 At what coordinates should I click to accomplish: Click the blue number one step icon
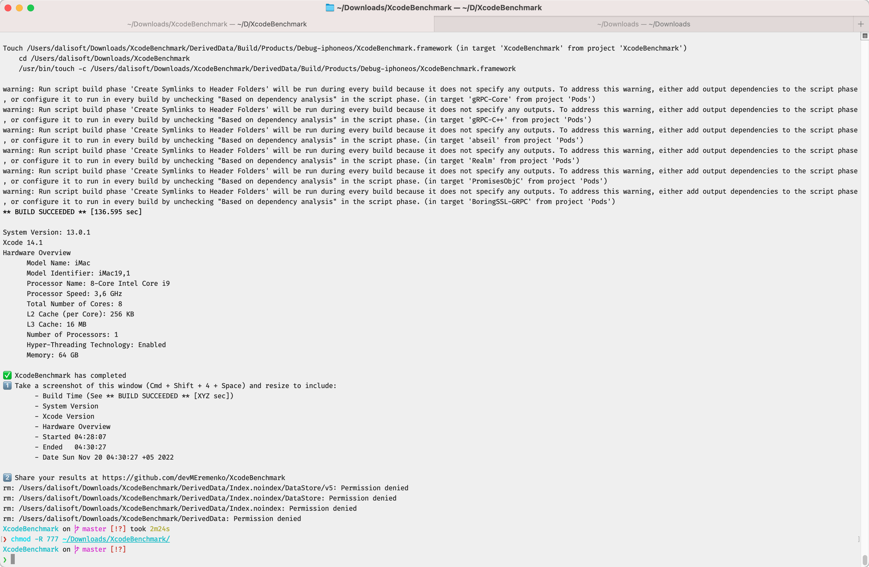click(x=7, y=385)
